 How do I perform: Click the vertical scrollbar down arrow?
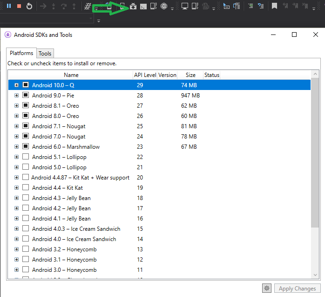coord(316,276)
